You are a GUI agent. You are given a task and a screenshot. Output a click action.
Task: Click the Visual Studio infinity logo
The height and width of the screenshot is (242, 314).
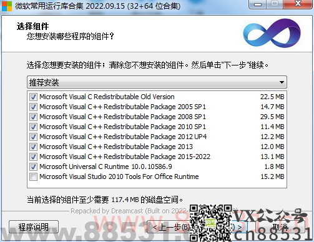click(272, 33)
